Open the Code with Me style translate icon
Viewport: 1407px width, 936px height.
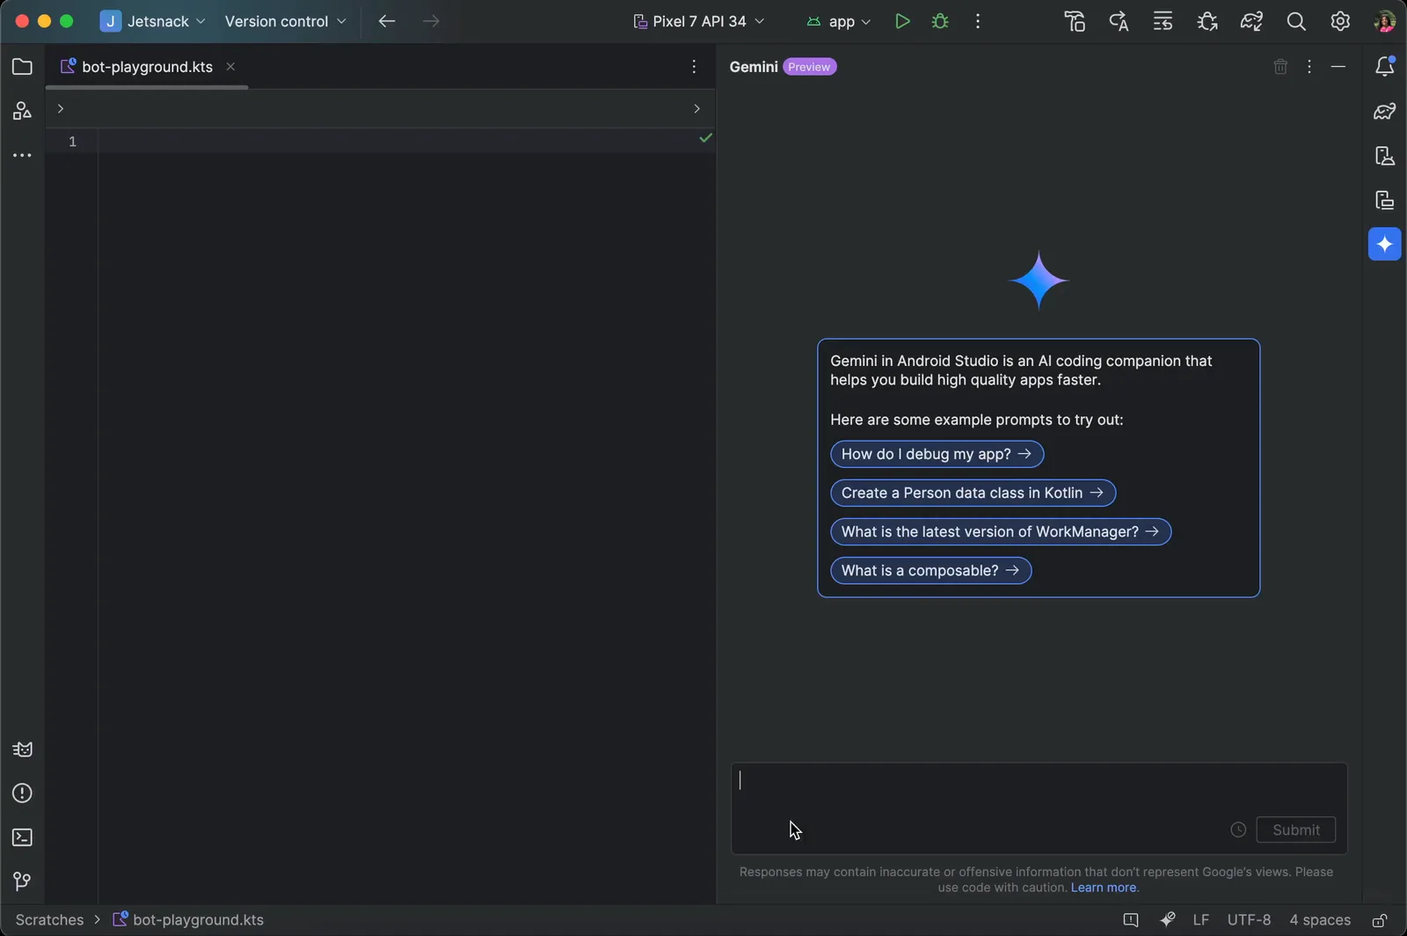click(x=1119, y=21)
